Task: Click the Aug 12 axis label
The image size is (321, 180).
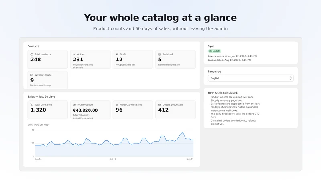Action: coord(190,159)
